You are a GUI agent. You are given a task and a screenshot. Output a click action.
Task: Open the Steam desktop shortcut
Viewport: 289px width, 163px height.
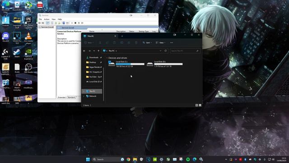17,53
